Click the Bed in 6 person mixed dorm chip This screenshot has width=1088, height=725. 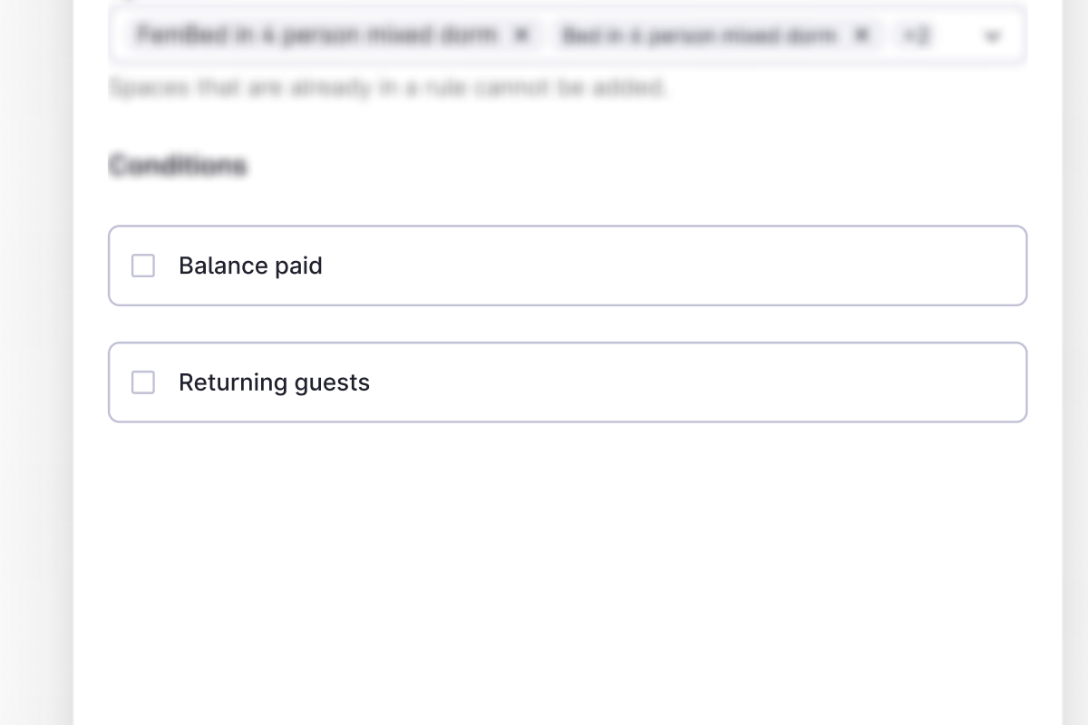pyautogui.click(x=698, y=35)
